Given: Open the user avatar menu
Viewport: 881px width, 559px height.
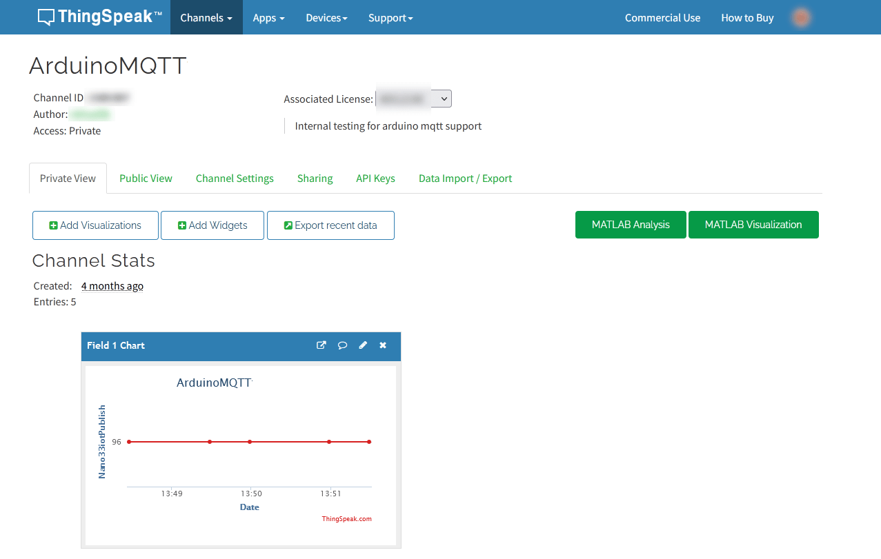Looking at the screenshot, I should pyautogui.click(x=801, y=18).
